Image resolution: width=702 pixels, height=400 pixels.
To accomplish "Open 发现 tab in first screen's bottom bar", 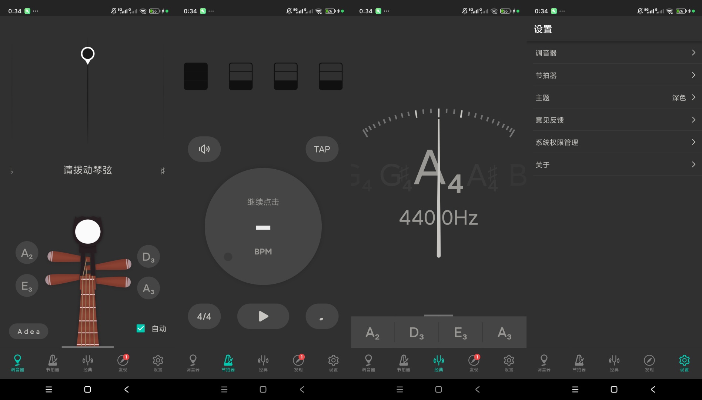I will click(x=123, y=363).
